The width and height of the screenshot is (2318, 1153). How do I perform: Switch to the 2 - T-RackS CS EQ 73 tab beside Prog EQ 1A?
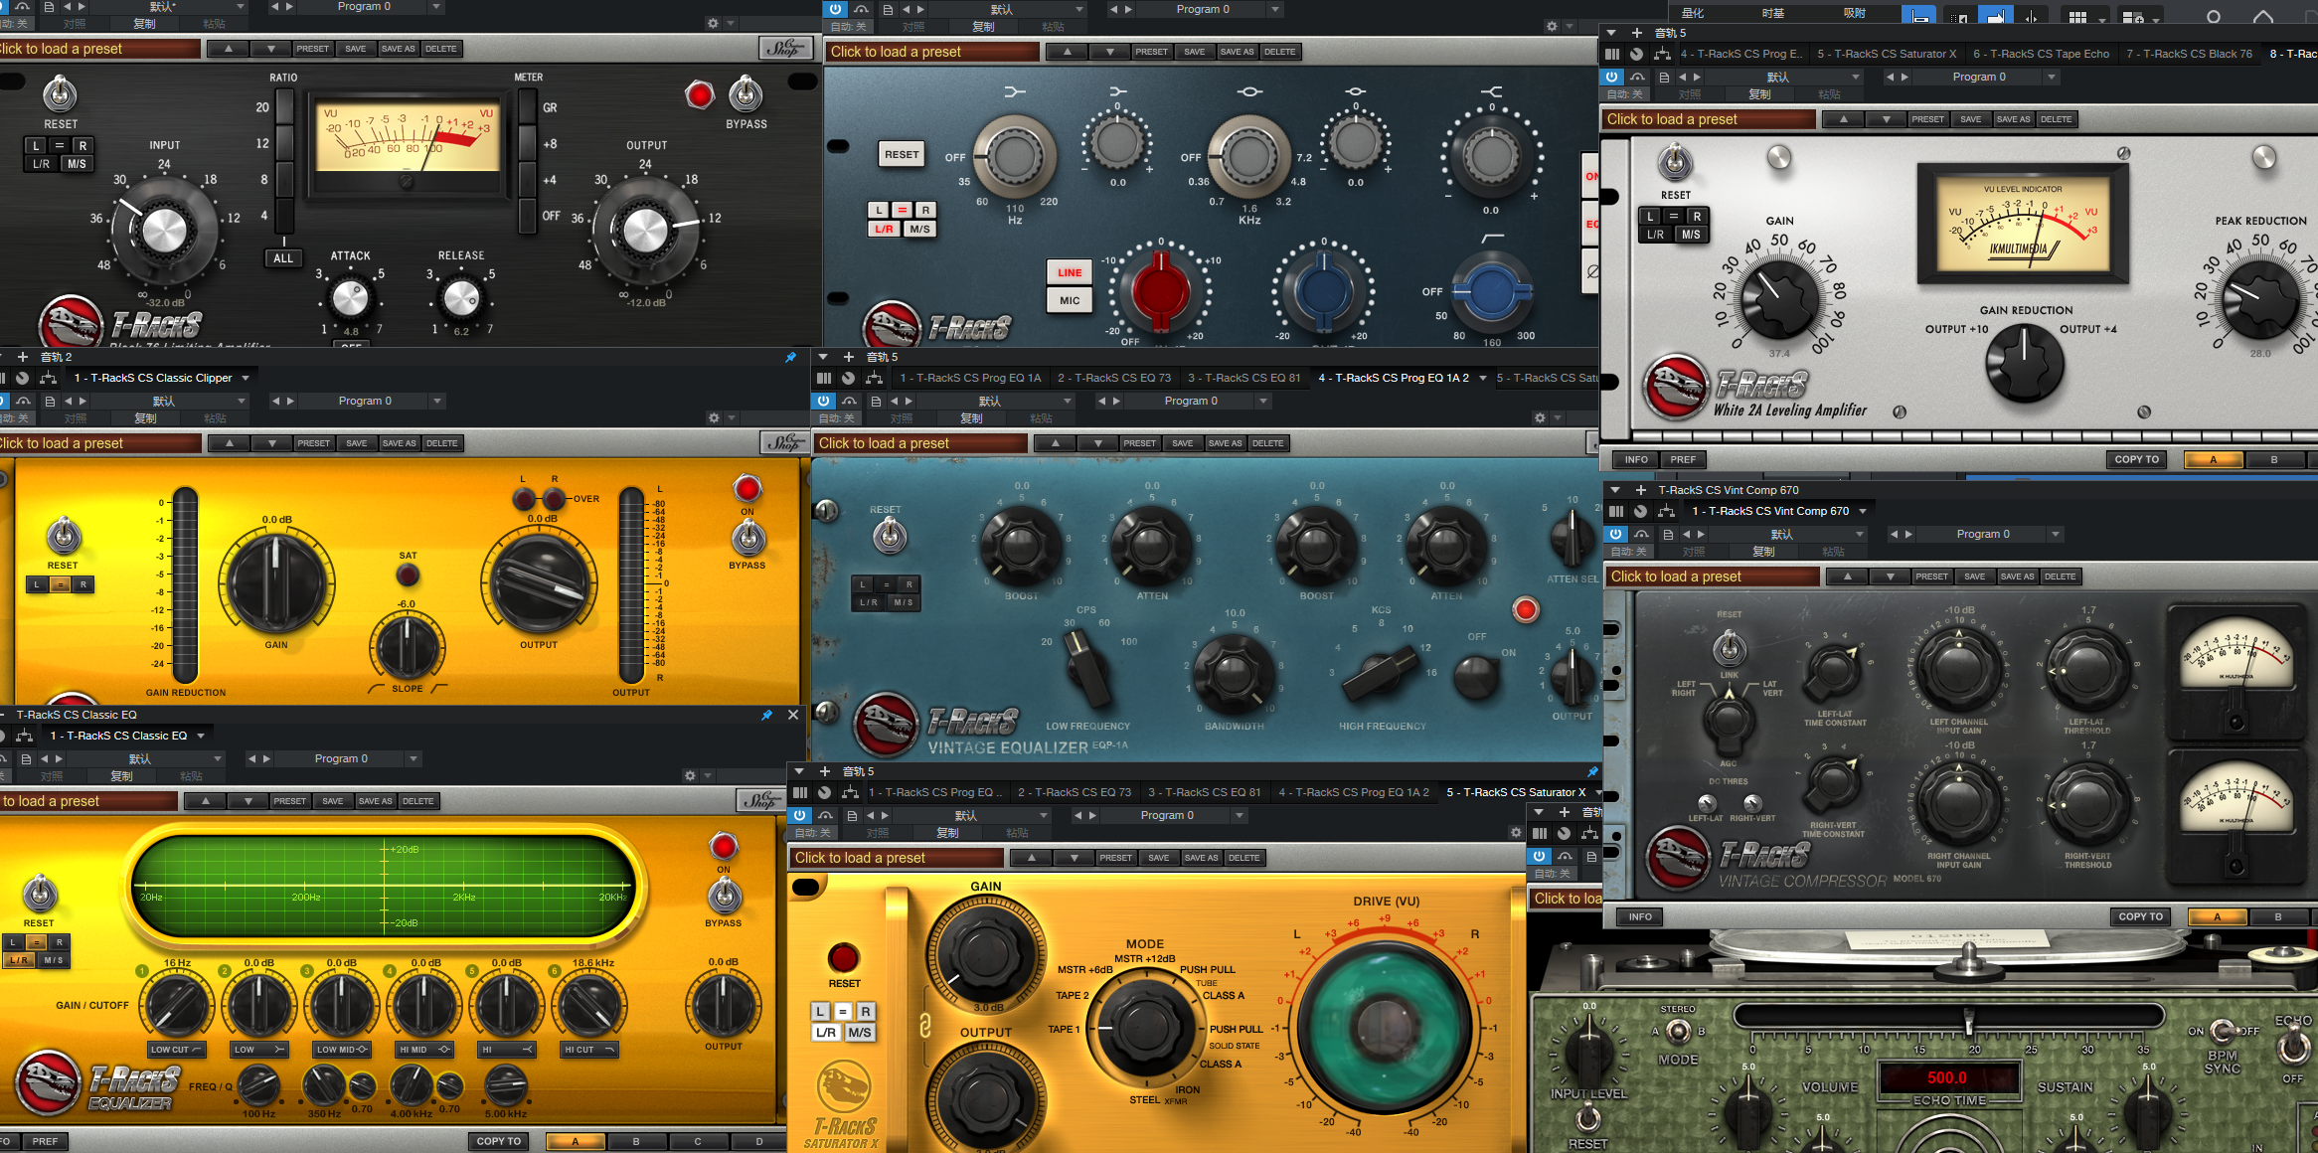(1114, 378)
